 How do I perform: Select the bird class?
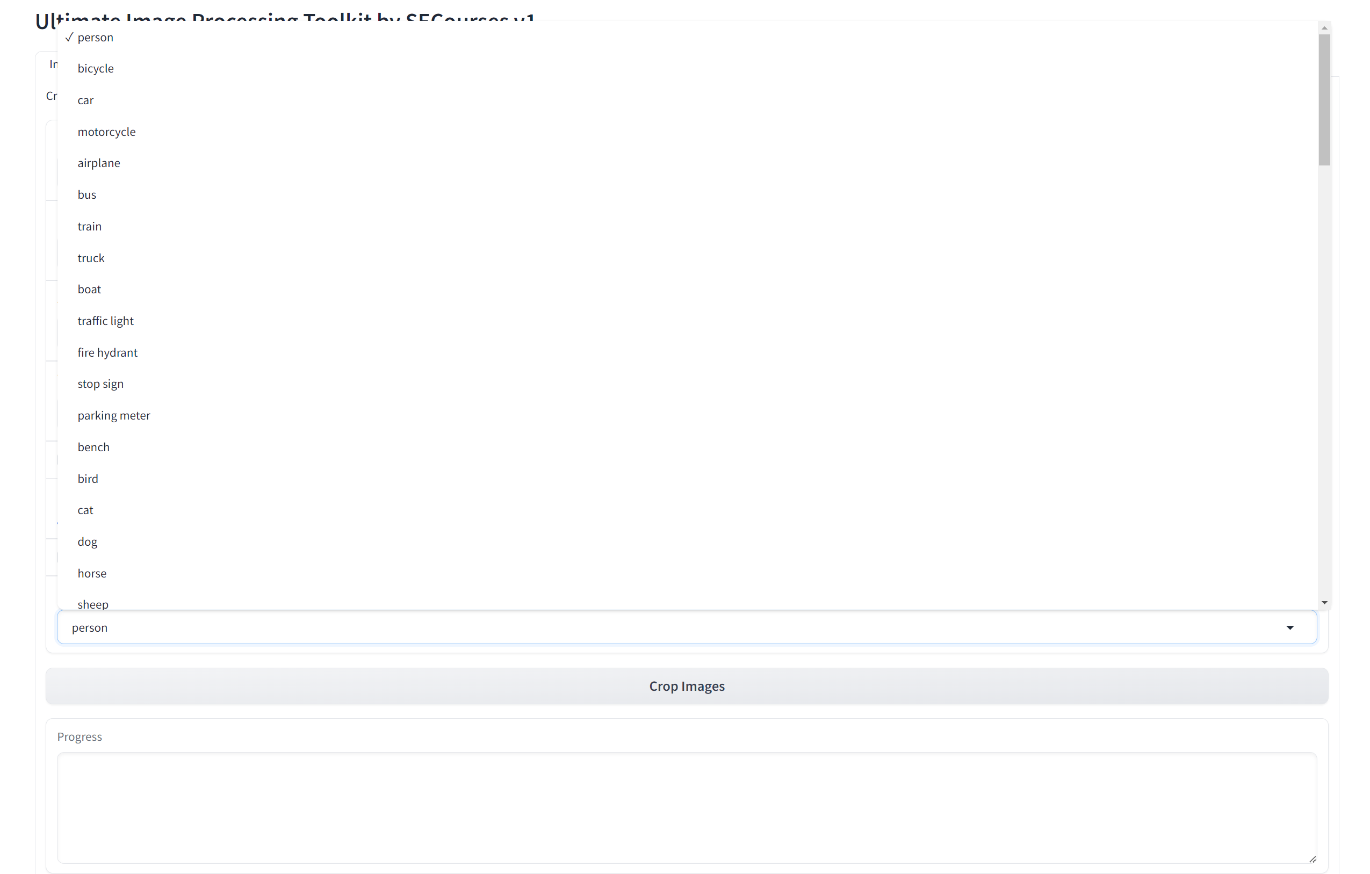88,479
